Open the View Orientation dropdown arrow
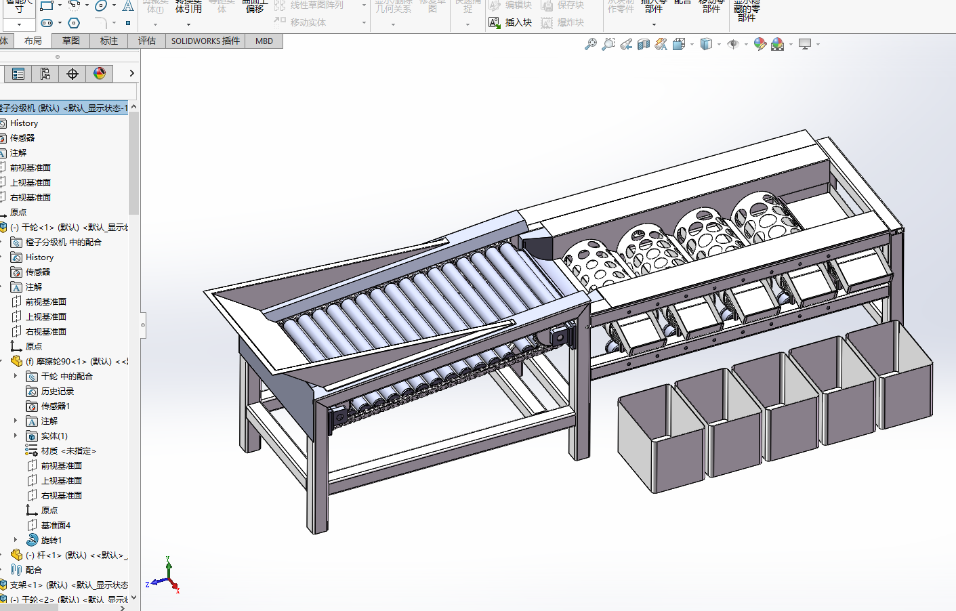Screen dimensions: 956x611 pos(692,45)
